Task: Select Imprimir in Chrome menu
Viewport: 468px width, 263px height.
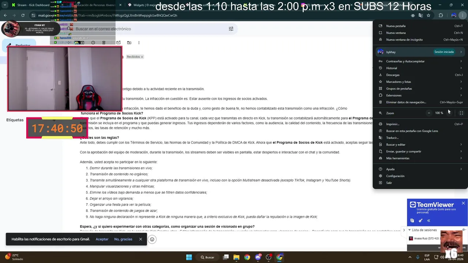Action: pos(420,124)
